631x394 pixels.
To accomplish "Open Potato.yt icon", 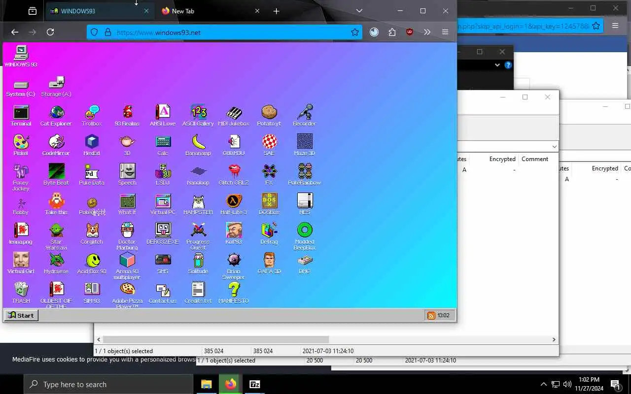I will pos(269,115).
